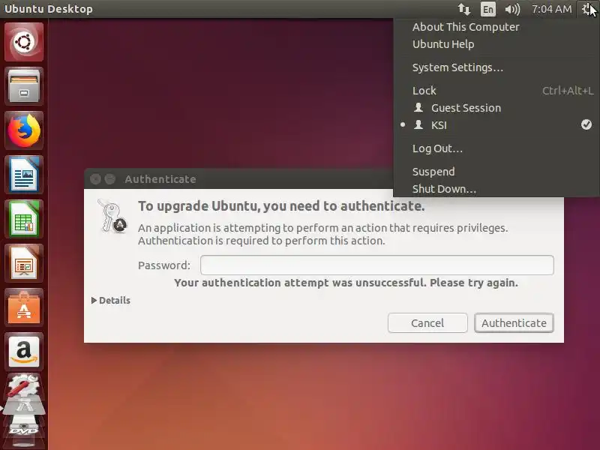Choose Lock from session menu
Viewport: 600px width, 450px height.
[x=496, y=91]
